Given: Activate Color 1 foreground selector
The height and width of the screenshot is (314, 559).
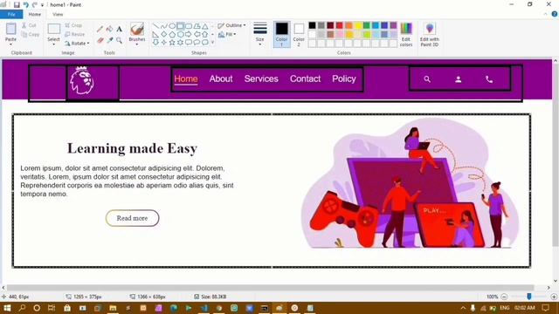Looking at the screenshot, I should pyautogui.click(x=281, y=35).
